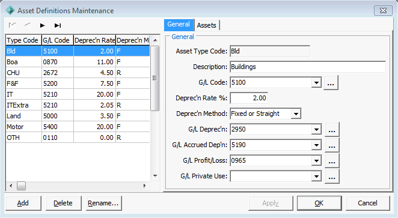Sort by Type Code column header
This screenshot has width=398, height=218.
tap(23, 40)
